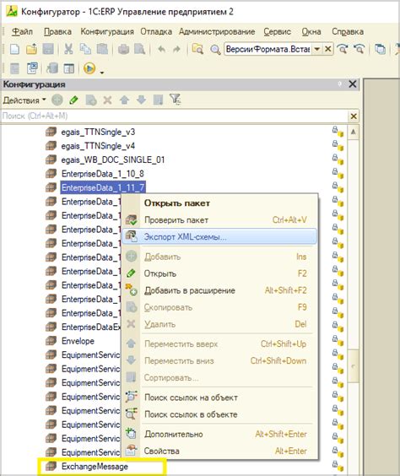Open the Правка menu
The width and height of the screenshot is (400, 476).
57,31
